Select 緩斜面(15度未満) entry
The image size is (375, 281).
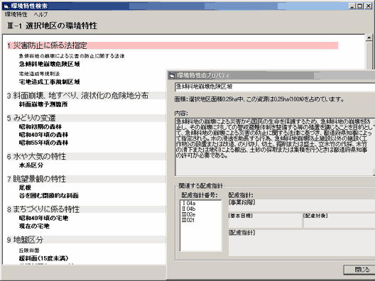[43, 258]
